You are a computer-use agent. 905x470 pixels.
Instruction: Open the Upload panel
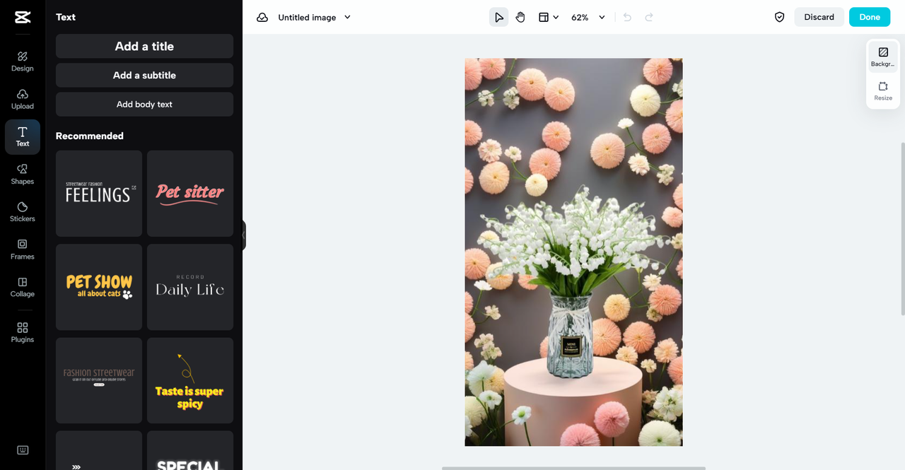point(23,99)
